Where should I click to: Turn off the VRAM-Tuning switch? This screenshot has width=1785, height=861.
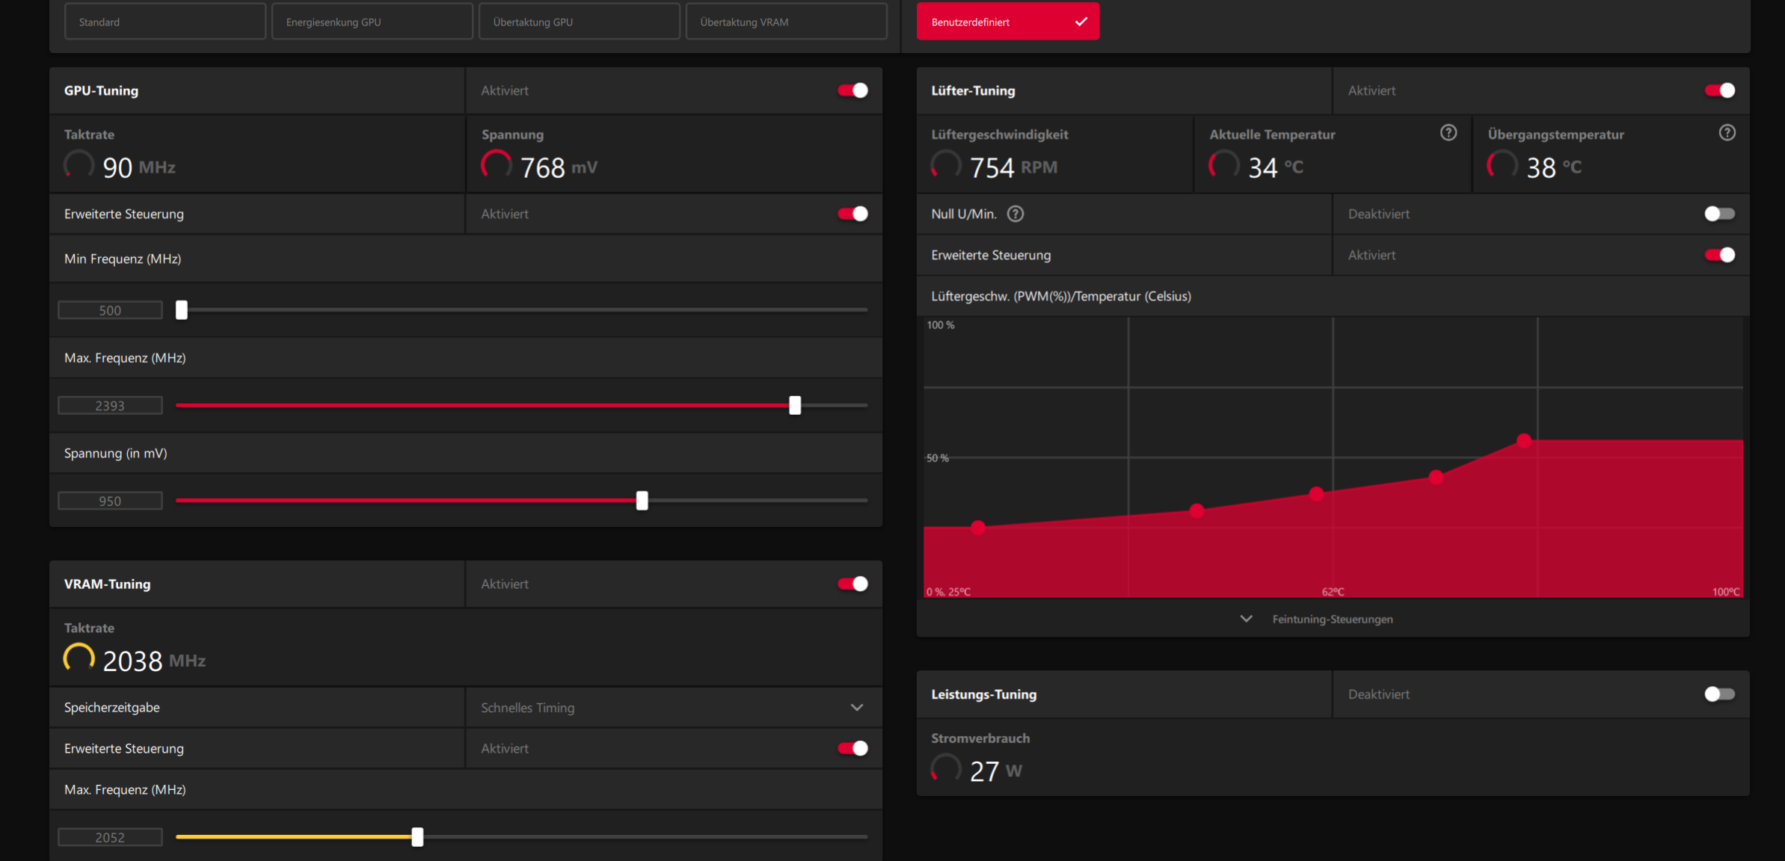point(852,584)
